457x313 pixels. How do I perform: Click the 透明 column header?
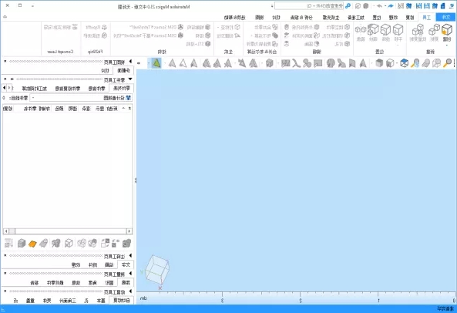pos(73,109)
